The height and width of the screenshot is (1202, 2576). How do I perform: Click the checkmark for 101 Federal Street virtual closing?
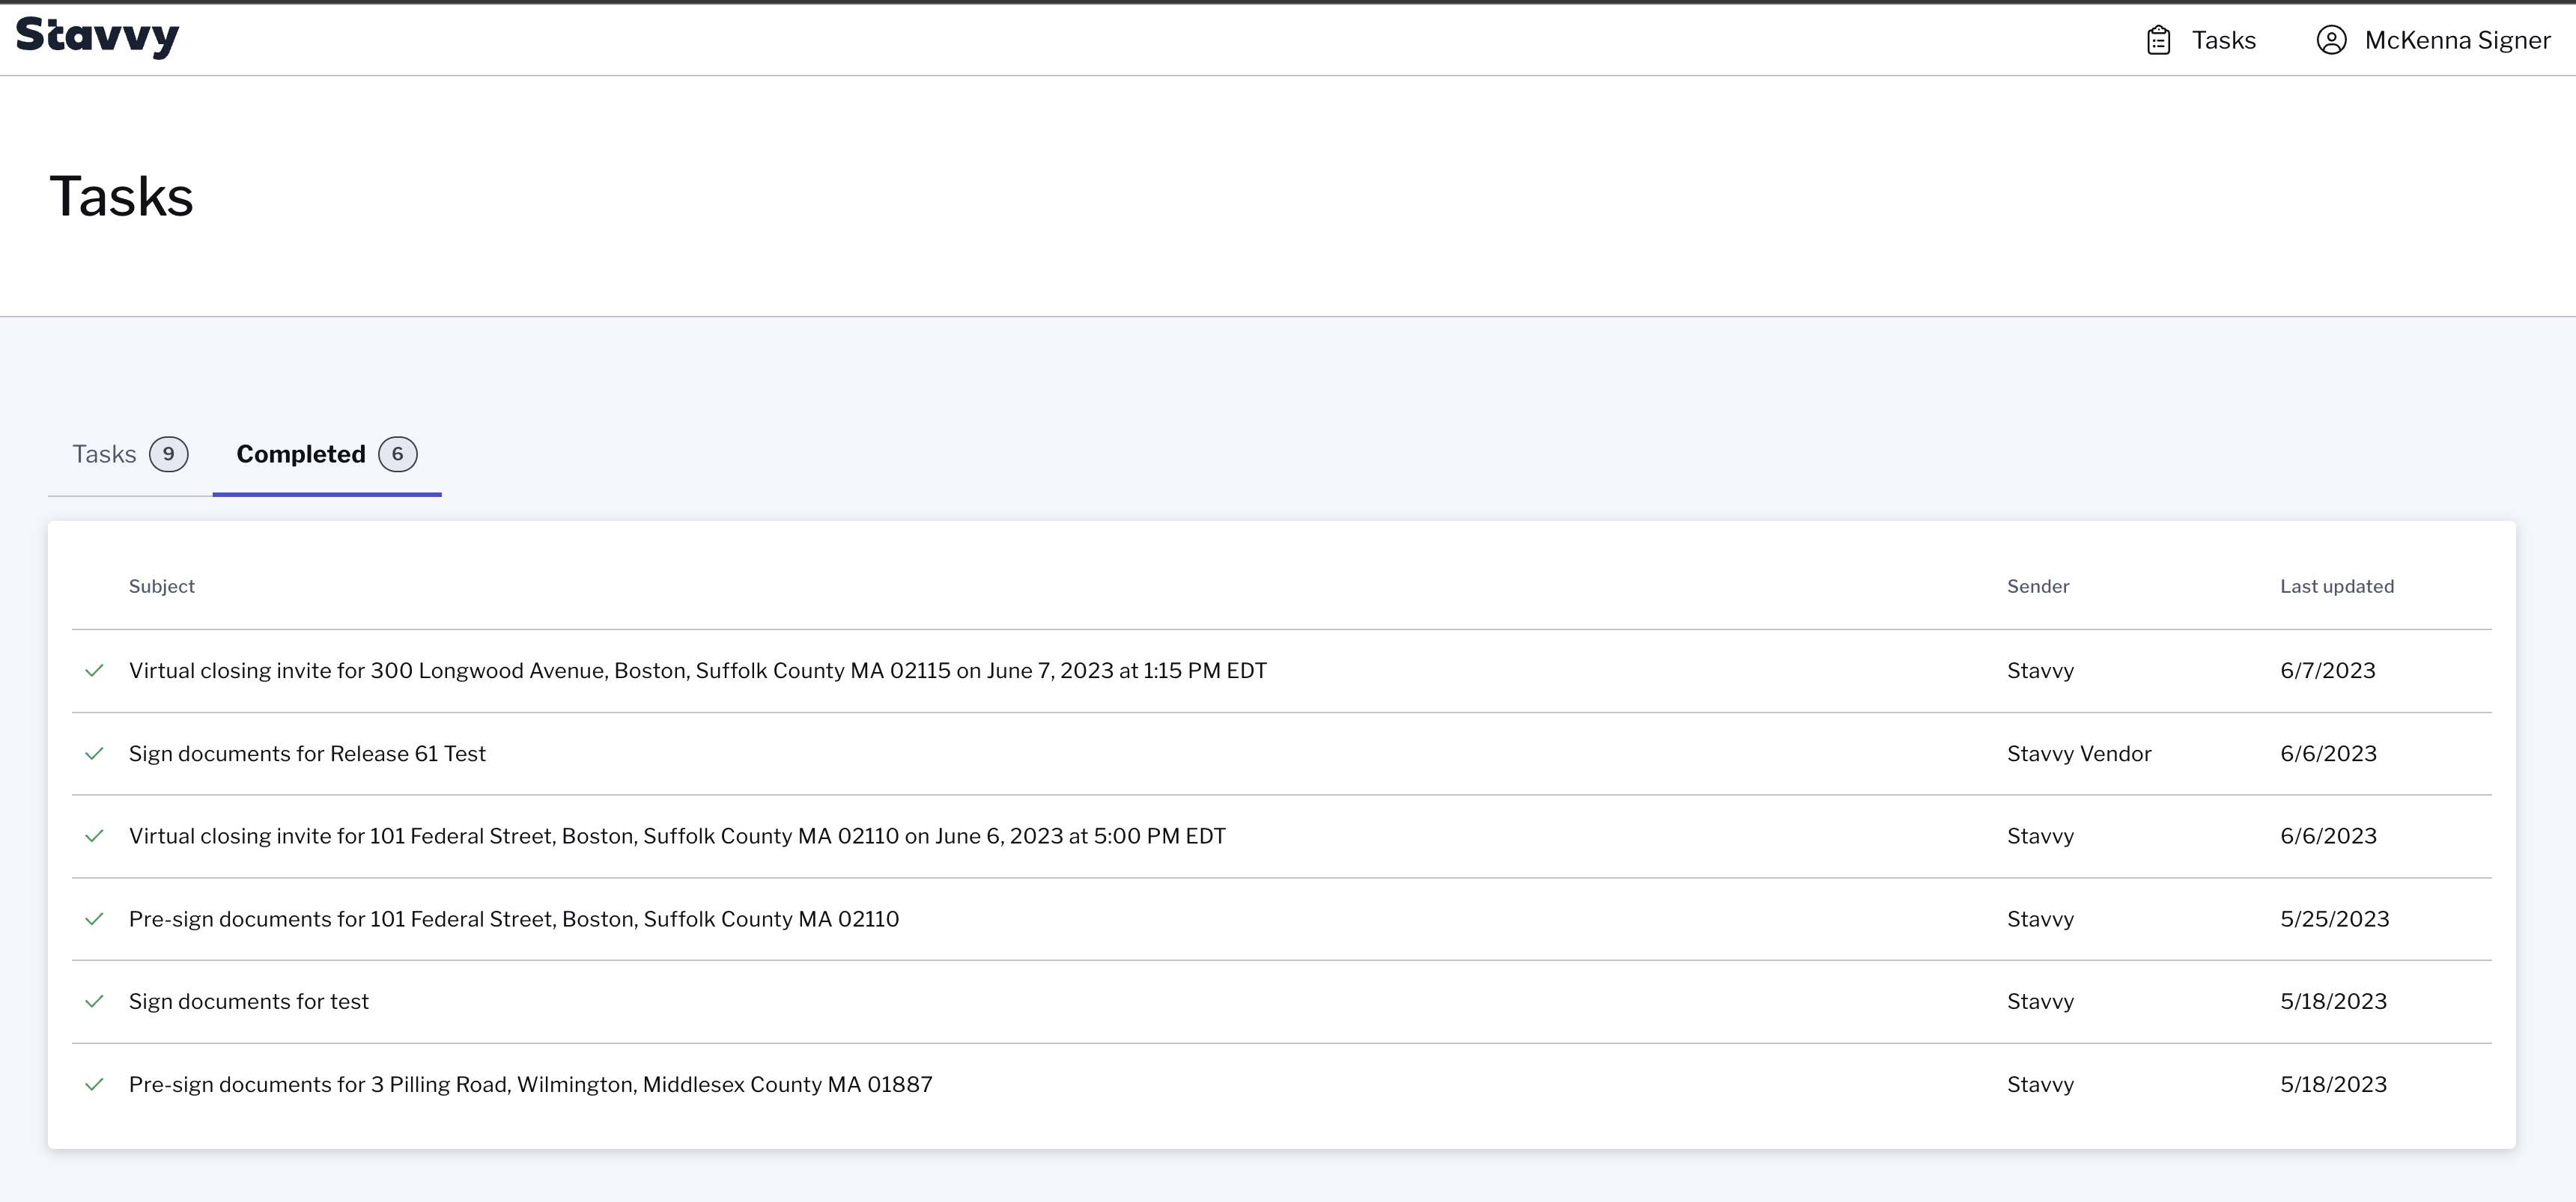[x=94, y=836]
